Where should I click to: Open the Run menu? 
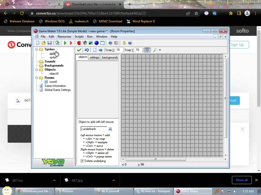[90, 37]
